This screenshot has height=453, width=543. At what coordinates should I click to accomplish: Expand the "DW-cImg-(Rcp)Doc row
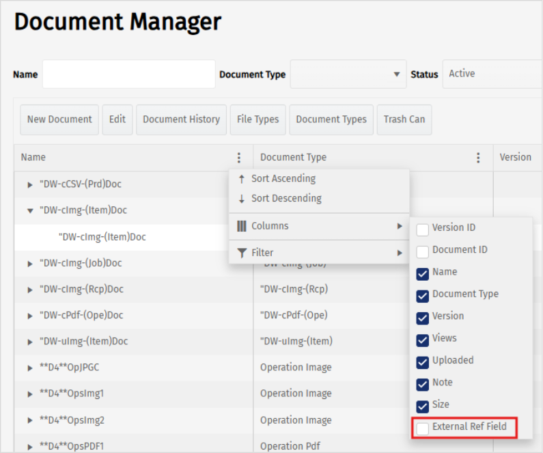[x=30, y=290]
